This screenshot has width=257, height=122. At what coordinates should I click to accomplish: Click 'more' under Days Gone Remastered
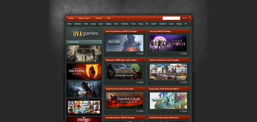141,54
